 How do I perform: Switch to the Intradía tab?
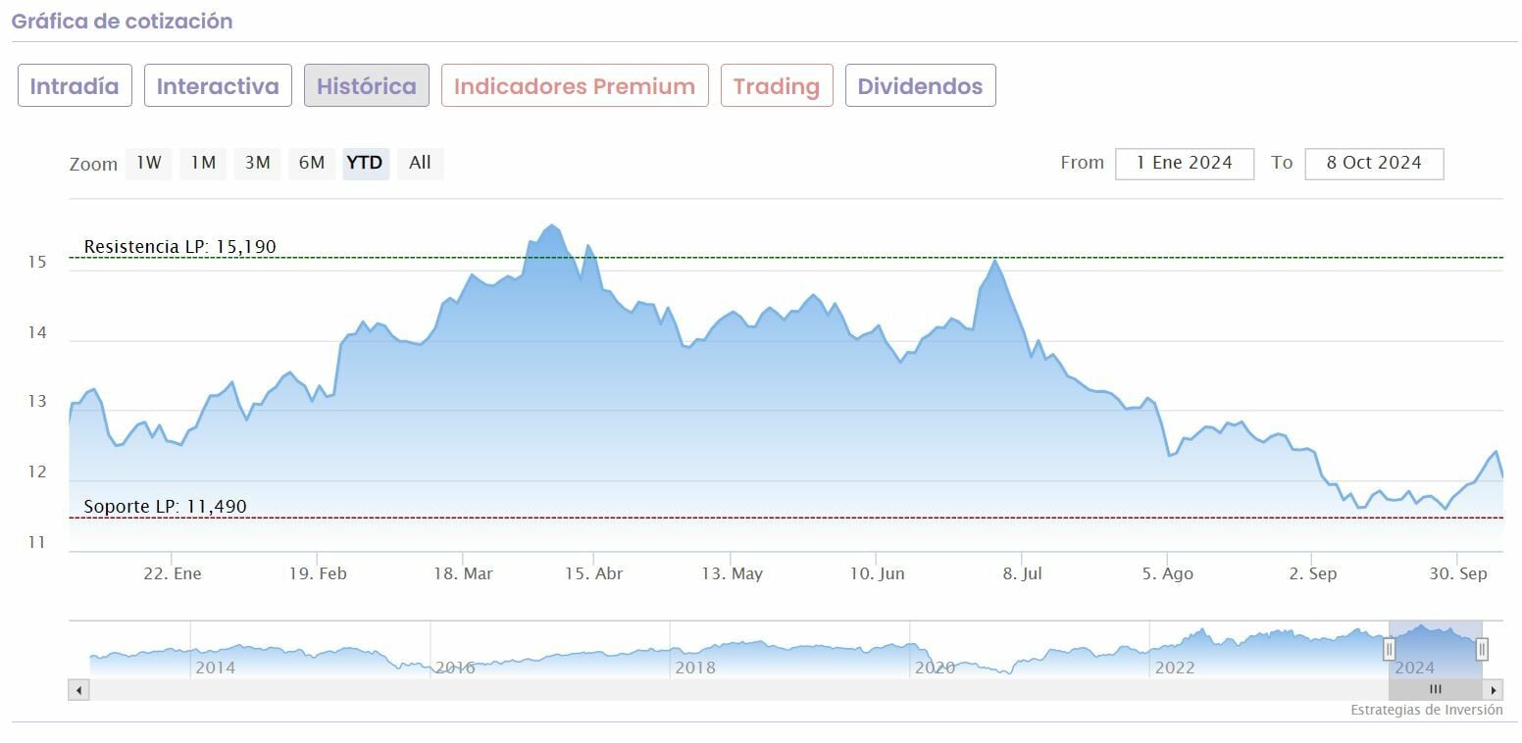[x=75, y=86]
